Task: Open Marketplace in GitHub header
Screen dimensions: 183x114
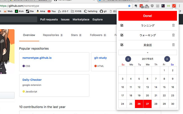Action: pyautogui.click(x=81, y=19)
